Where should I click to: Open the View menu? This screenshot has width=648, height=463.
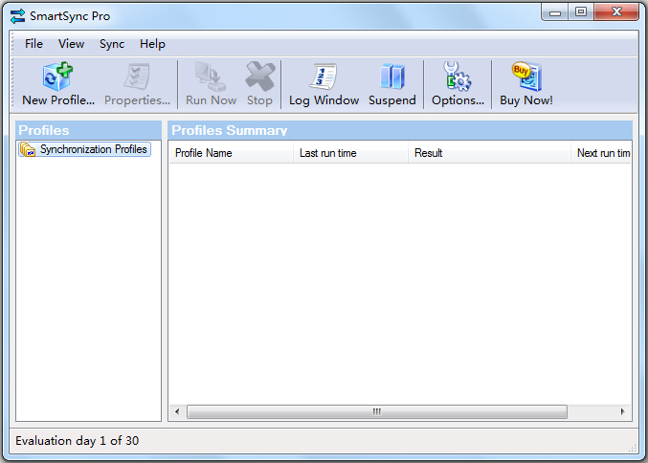tap(71, 44)
